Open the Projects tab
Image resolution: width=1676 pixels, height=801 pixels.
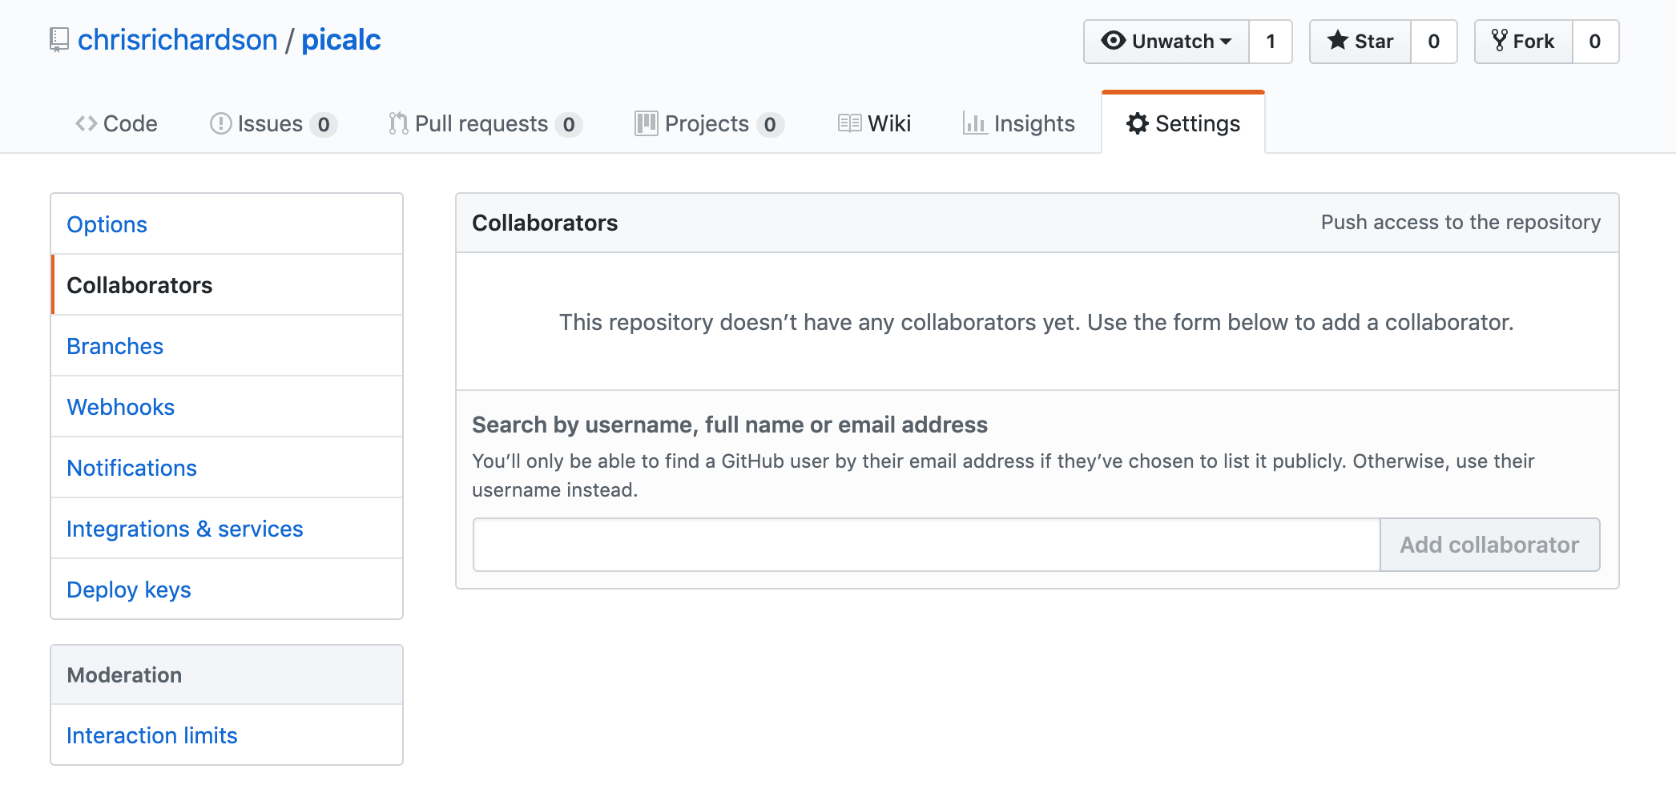[x=710, y=123]
